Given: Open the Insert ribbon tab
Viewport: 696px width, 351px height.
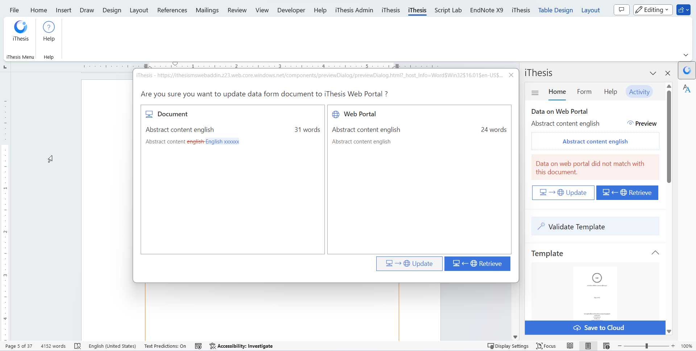Looking at the screenshot, I should pyautogui.click(x=63, y=10).
